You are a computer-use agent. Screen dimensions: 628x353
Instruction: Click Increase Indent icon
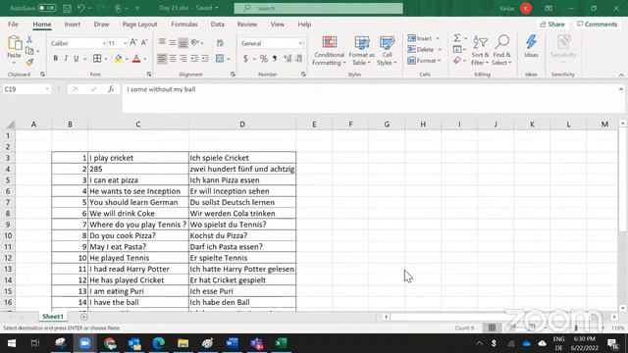[205, 59]
